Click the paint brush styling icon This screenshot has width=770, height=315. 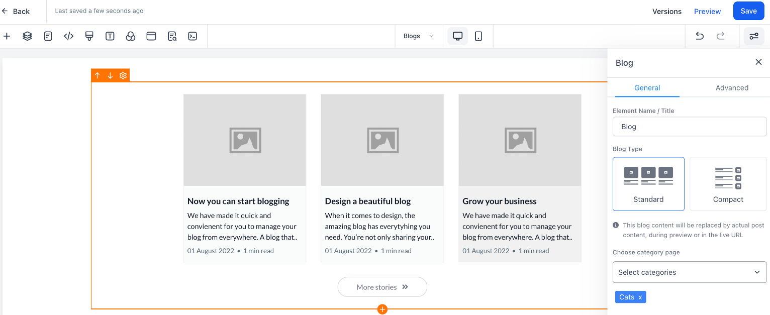[89, 36]
